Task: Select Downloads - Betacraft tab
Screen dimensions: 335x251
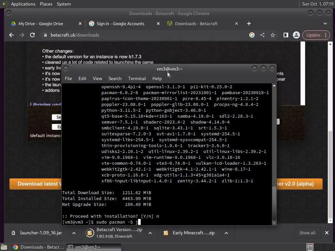Action: pos(196,24)
